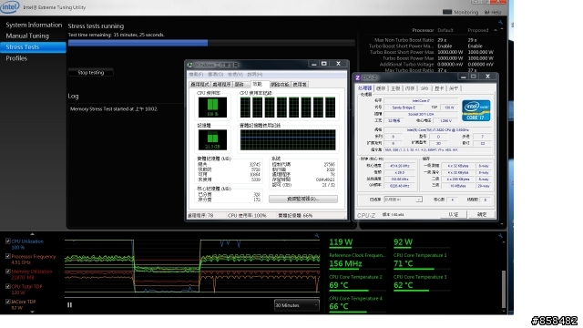The image size is (583, 328).
Task: Click Resource Monitor button in Task Manager
Action: click(303, 199)
